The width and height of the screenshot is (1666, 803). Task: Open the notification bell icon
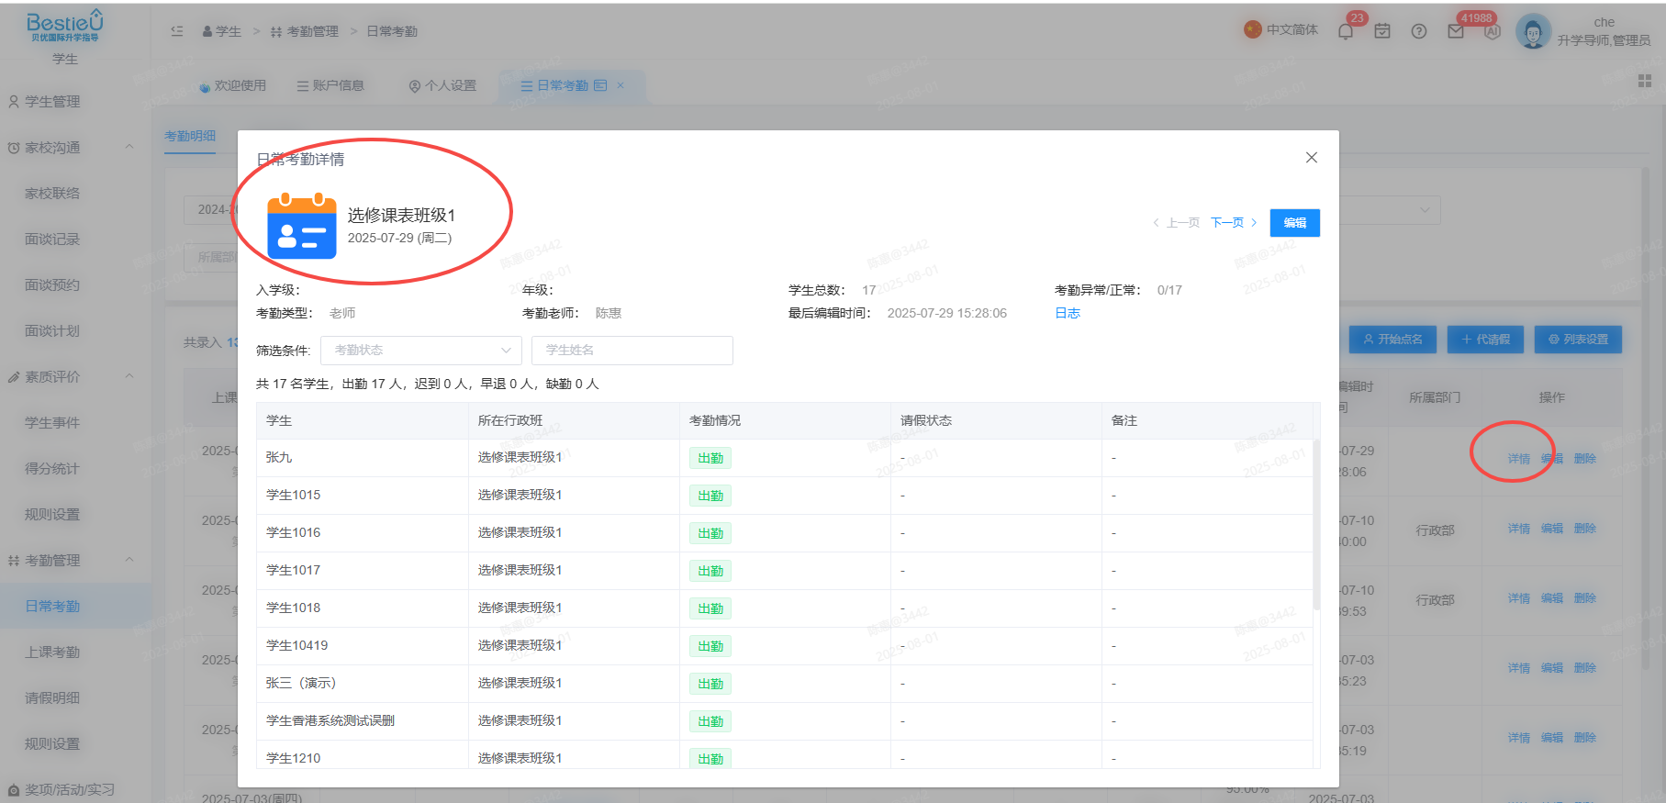(x=1346, y=31)
